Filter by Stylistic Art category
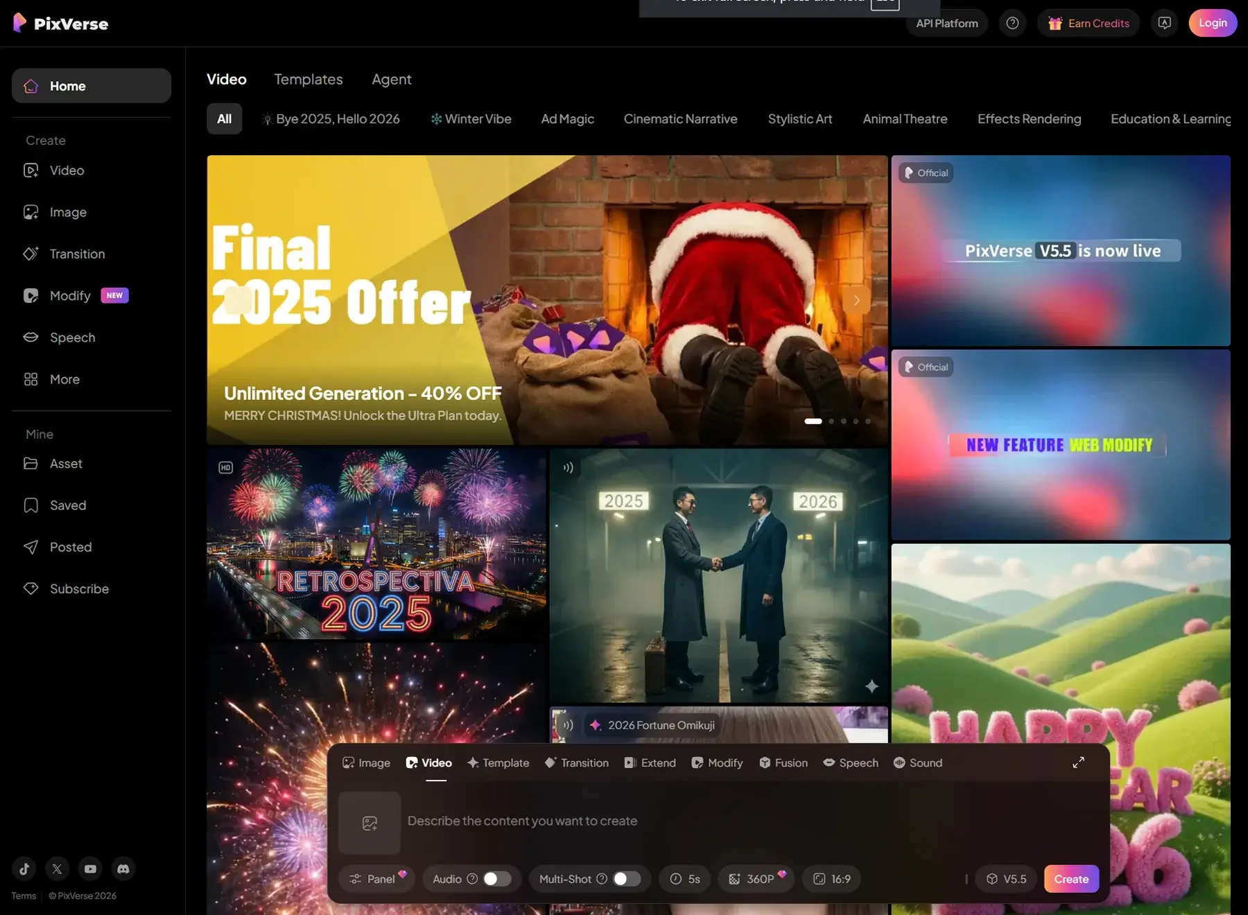This screenshot has width=1248, height=915. click(x=800, y=119)
